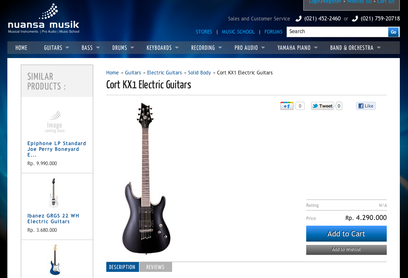The height and width of the screenshot is (278, 408).
Task: Add the Cort KX1 to cart
Action: click(346, 234)
